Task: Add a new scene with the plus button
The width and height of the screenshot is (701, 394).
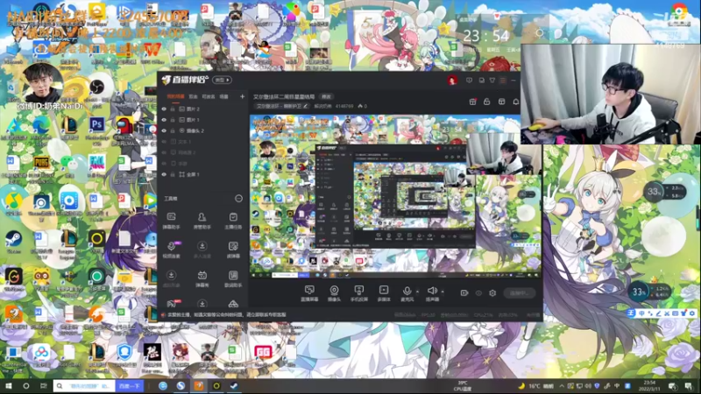Action: coord(243,96)
